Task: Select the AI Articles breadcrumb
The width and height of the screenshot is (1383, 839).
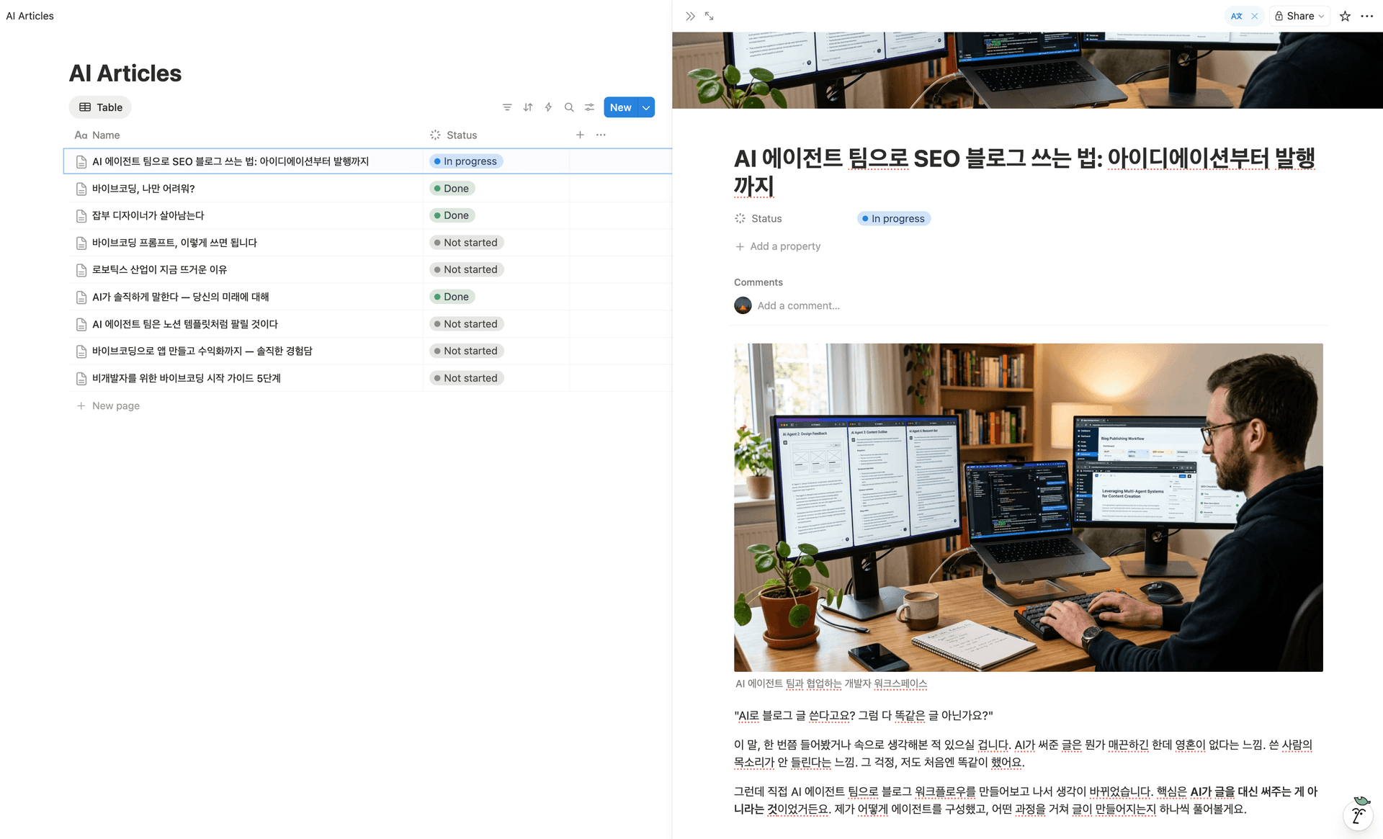Action: 30,15
